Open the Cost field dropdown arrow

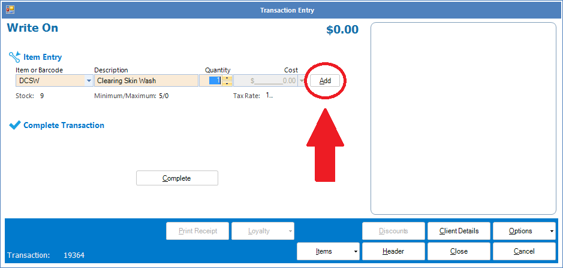[x=301, y=81]
